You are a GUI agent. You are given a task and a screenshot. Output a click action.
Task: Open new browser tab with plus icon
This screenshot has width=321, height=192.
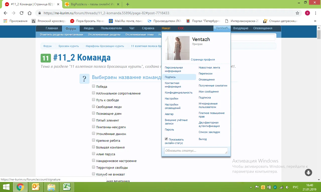tap(128, 4)
